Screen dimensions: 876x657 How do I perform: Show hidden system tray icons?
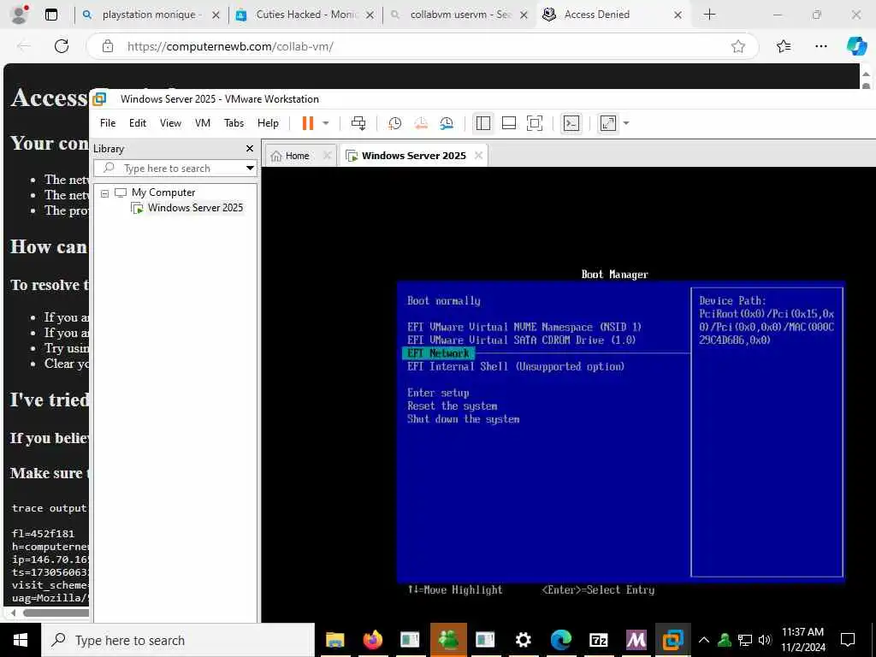(x=704, y=640)
